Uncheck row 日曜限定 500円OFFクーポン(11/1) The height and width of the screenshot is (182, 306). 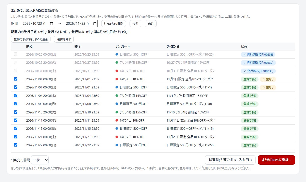pos(16,87)
